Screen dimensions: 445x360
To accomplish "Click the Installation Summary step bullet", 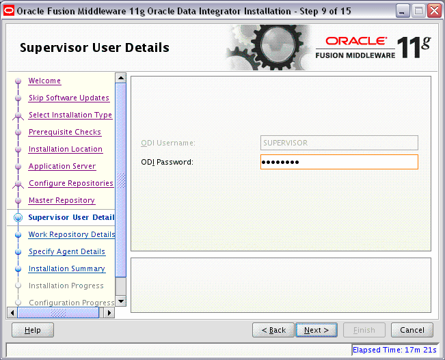I will (18, 269).
